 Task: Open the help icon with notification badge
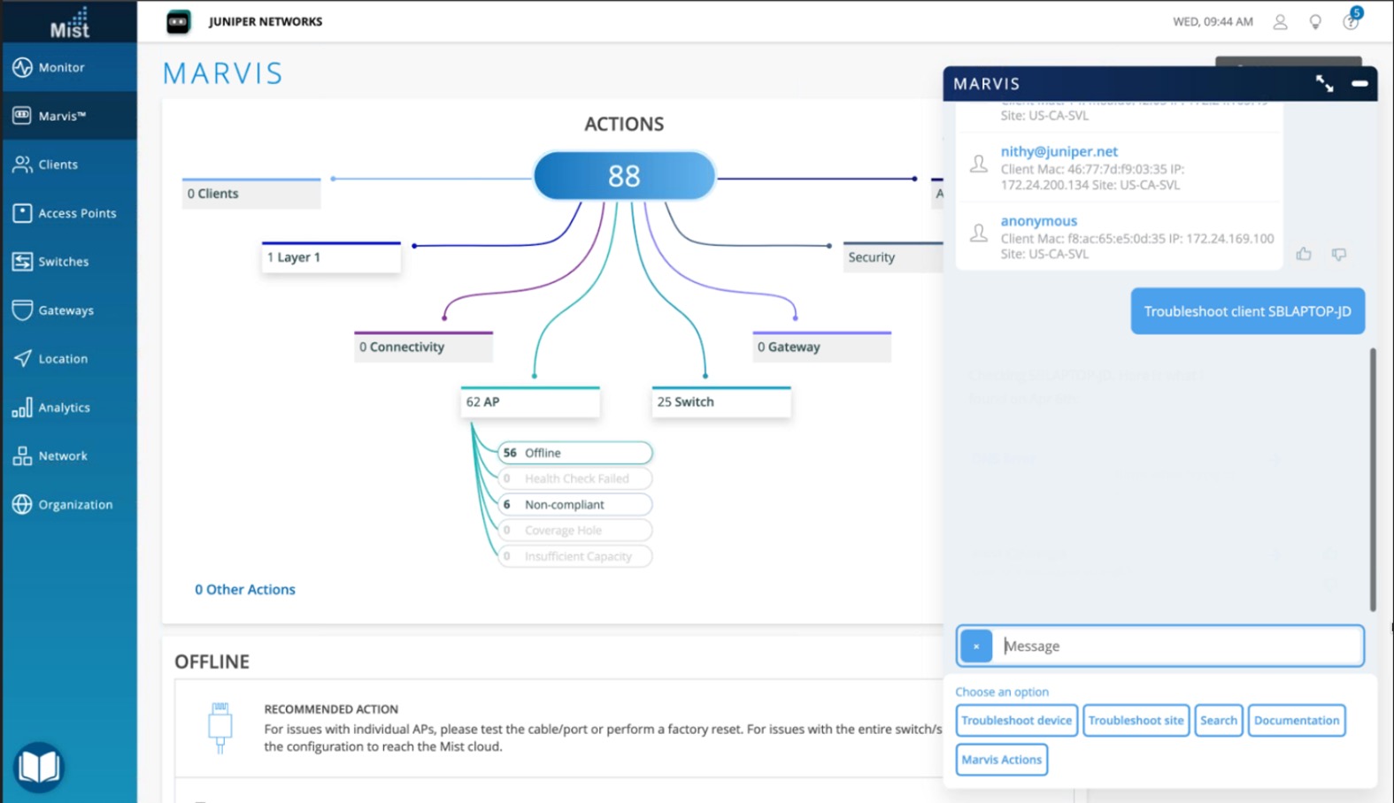click(1350, 22)
